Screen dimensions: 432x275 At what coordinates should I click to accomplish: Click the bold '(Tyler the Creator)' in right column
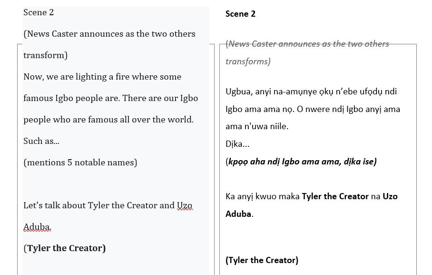tap(262, 260)
